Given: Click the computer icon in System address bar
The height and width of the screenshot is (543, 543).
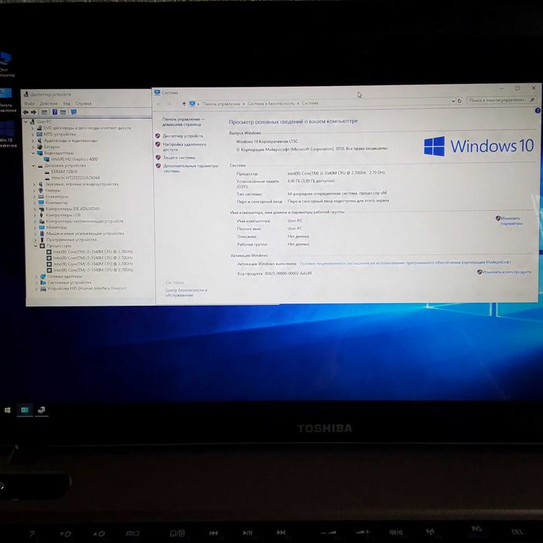Looking at the screenshot, I should (x=192, y=103).
